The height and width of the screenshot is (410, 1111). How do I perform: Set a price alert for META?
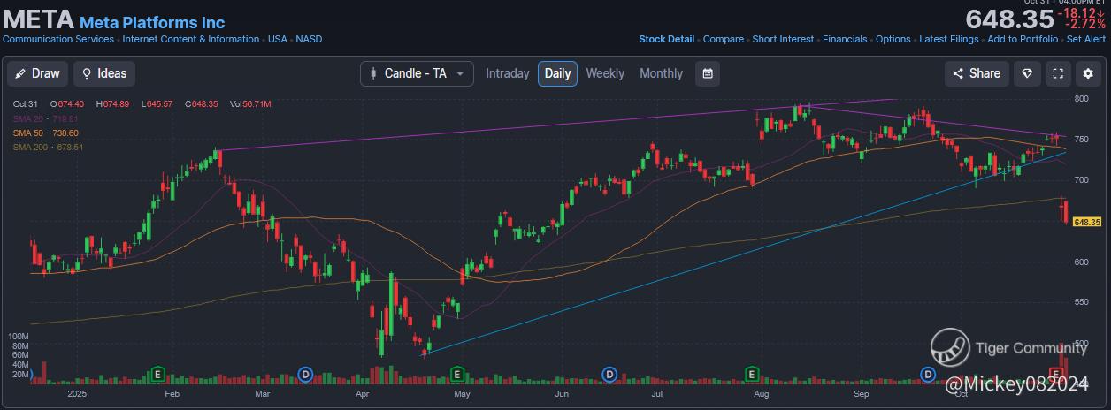1086,39
